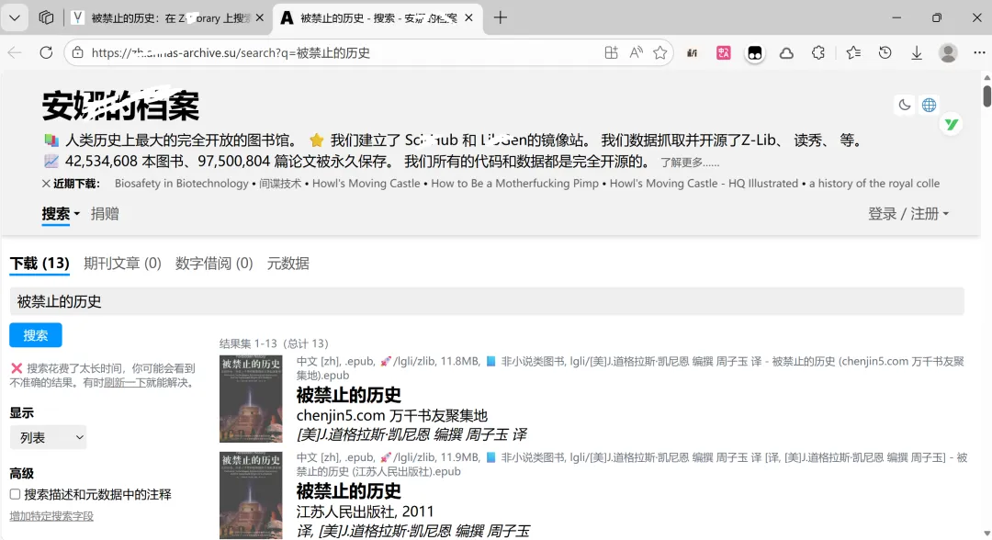Close the Z-Library browser tab
992x540 pixels.
click(x=259, y=17)
